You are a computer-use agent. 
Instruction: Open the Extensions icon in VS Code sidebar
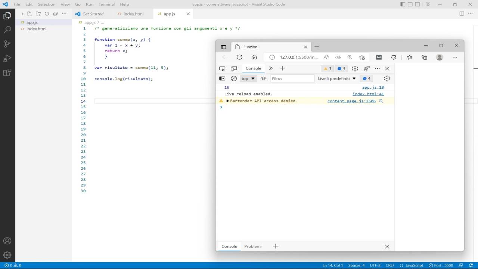[x=7, y=72]
